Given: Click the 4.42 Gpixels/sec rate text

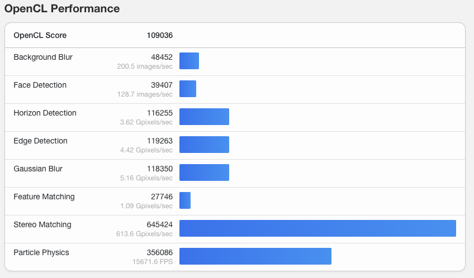Looking at the screenshot, I should click(x=146, y=150).
